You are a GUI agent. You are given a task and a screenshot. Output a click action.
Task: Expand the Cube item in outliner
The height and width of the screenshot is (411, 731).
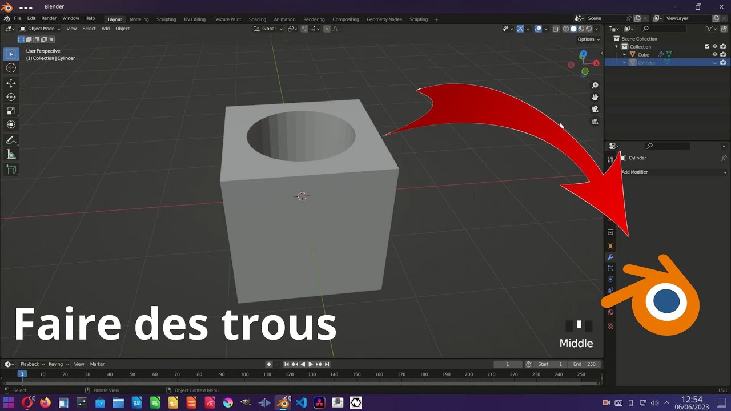pos(624,54)
